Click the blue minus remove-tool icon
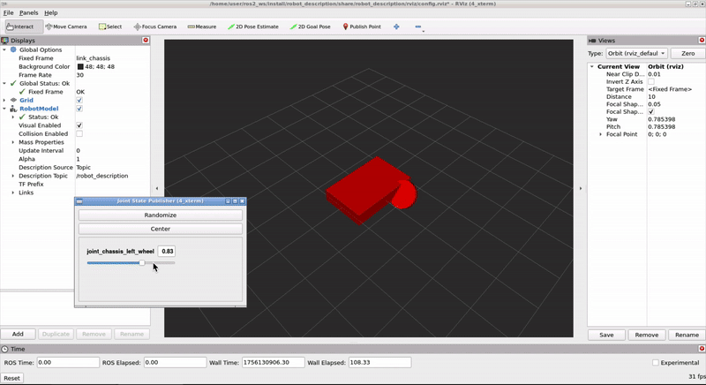Viewport: 706px width, 385px height. click(x=418, y=26)
